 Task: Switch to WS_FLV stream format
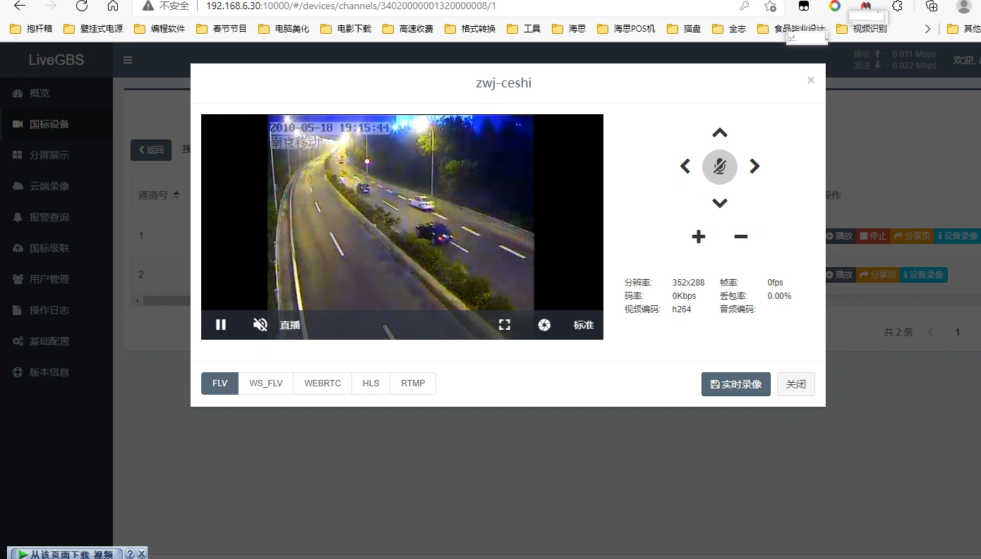coord(266,383)
